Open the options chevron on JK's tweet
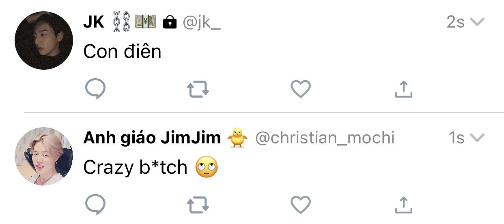Screen dimensions: 504x224 click(x=477, y=22)
